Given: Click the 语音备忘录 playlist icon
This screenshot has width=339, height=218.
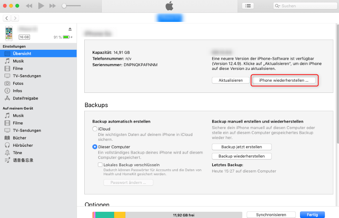Looking at the screenshot, I should 7,160.
